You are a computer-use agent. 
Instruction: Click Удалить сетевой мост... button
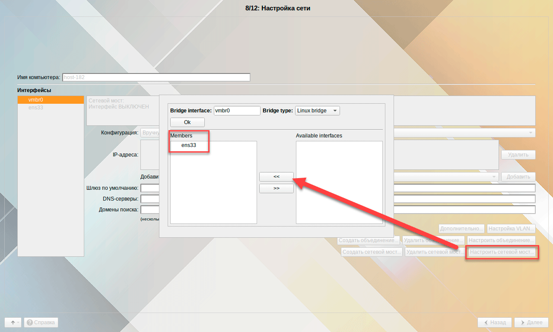click(x=435, y=252)
